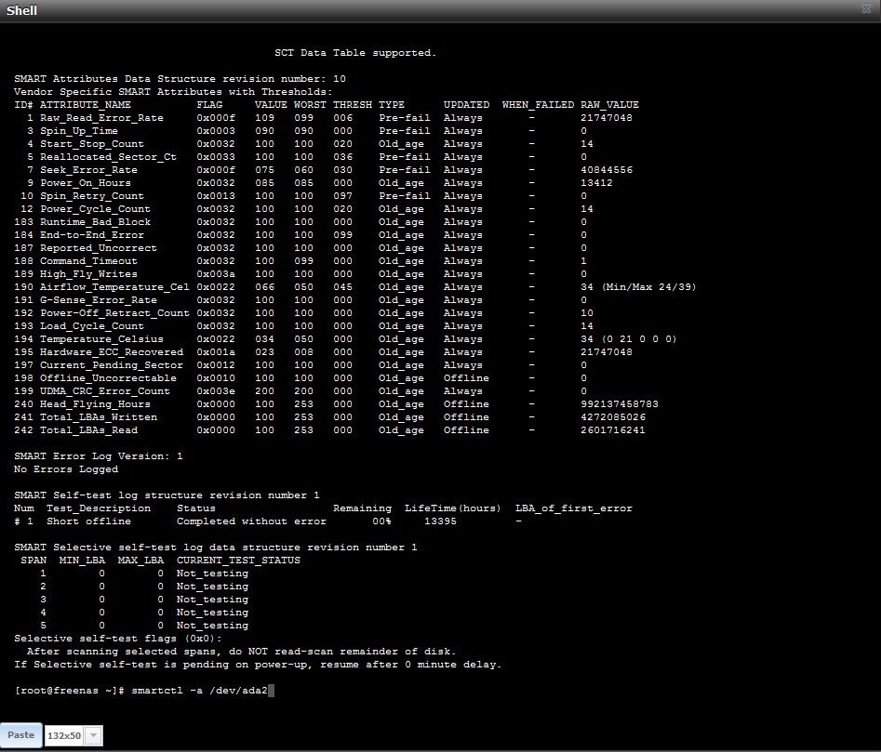The height and width of the screenshot is (752, 881).
Task: Click WHEN_FAILED column header
Action: coord(538,104)
